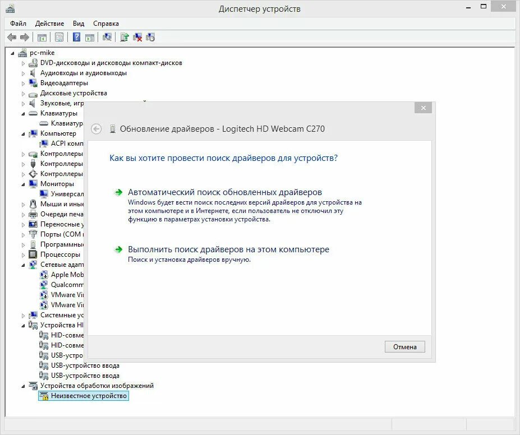This screenshot has height=435, width=520.
Task: Select the Звуковые, игр… tree item
Action: 62,103
